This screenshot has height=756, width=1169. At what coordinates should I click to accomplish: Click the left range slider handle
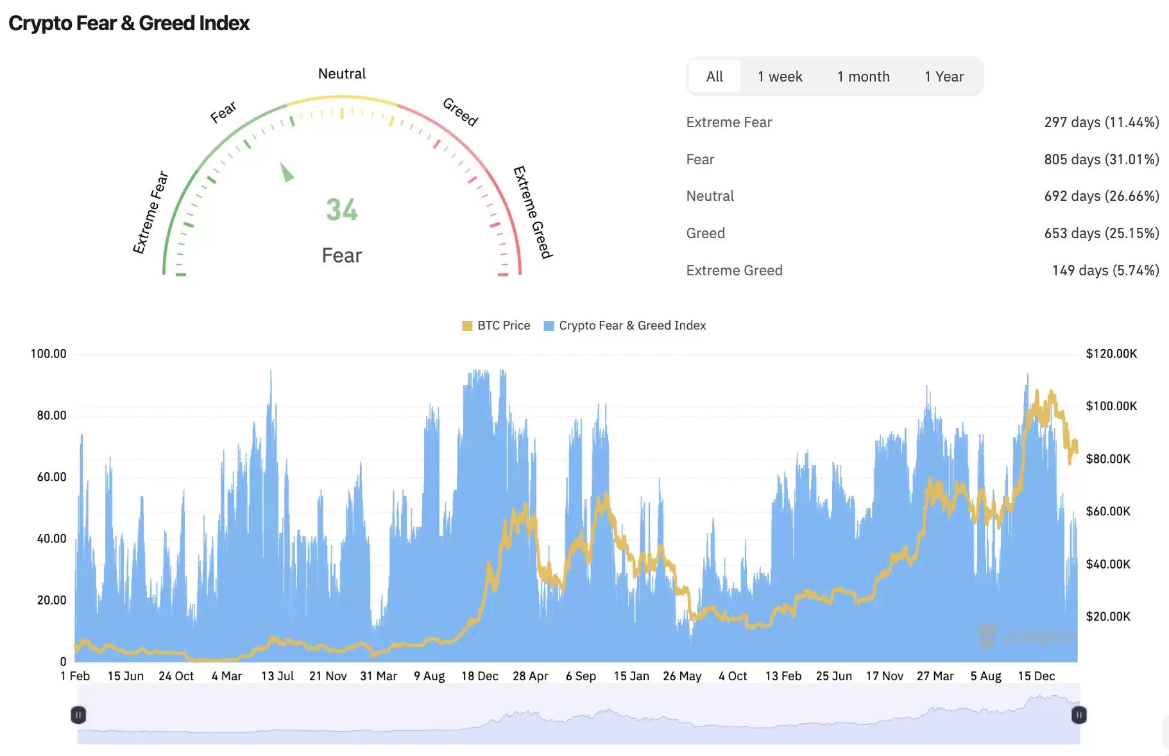click(x=78, y=715)
